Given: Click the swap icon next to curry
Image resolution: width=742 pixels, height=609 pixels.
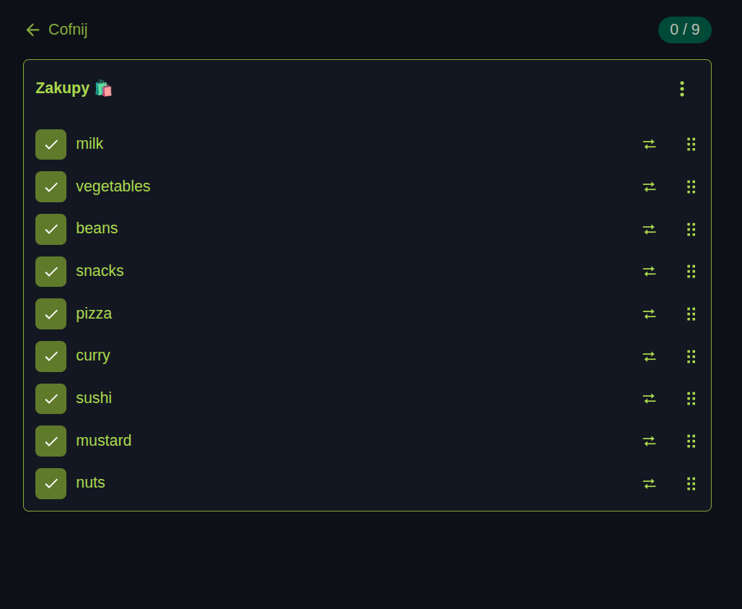Looking at the screenshot, I should tap(649, 356).
